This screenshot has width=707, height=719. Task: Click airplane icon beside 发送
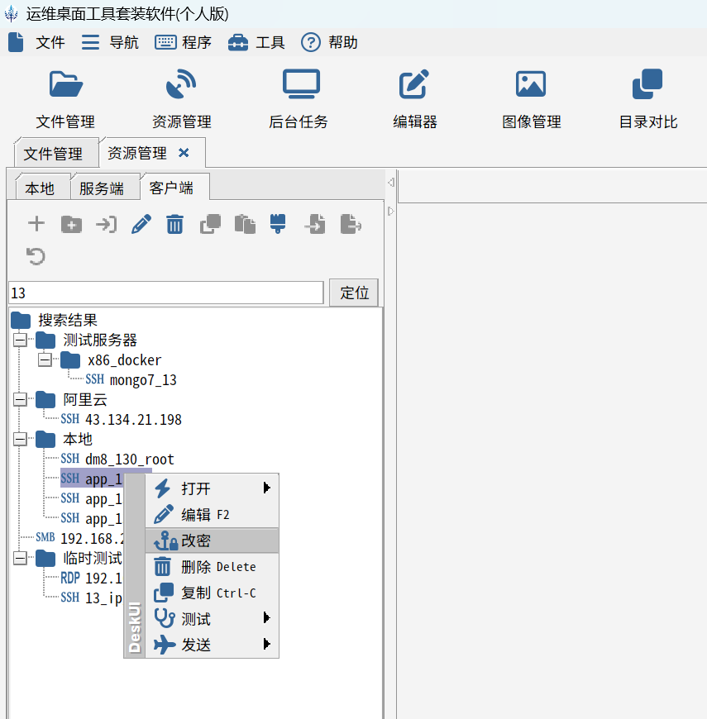pyautogui.click(x=165, y=645)
